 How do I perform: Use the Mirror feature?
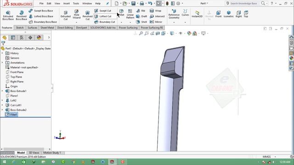[156, 22]
